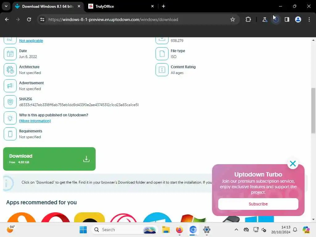Select the SHA256 hash text
316x237 pixels.
(79, 105)
